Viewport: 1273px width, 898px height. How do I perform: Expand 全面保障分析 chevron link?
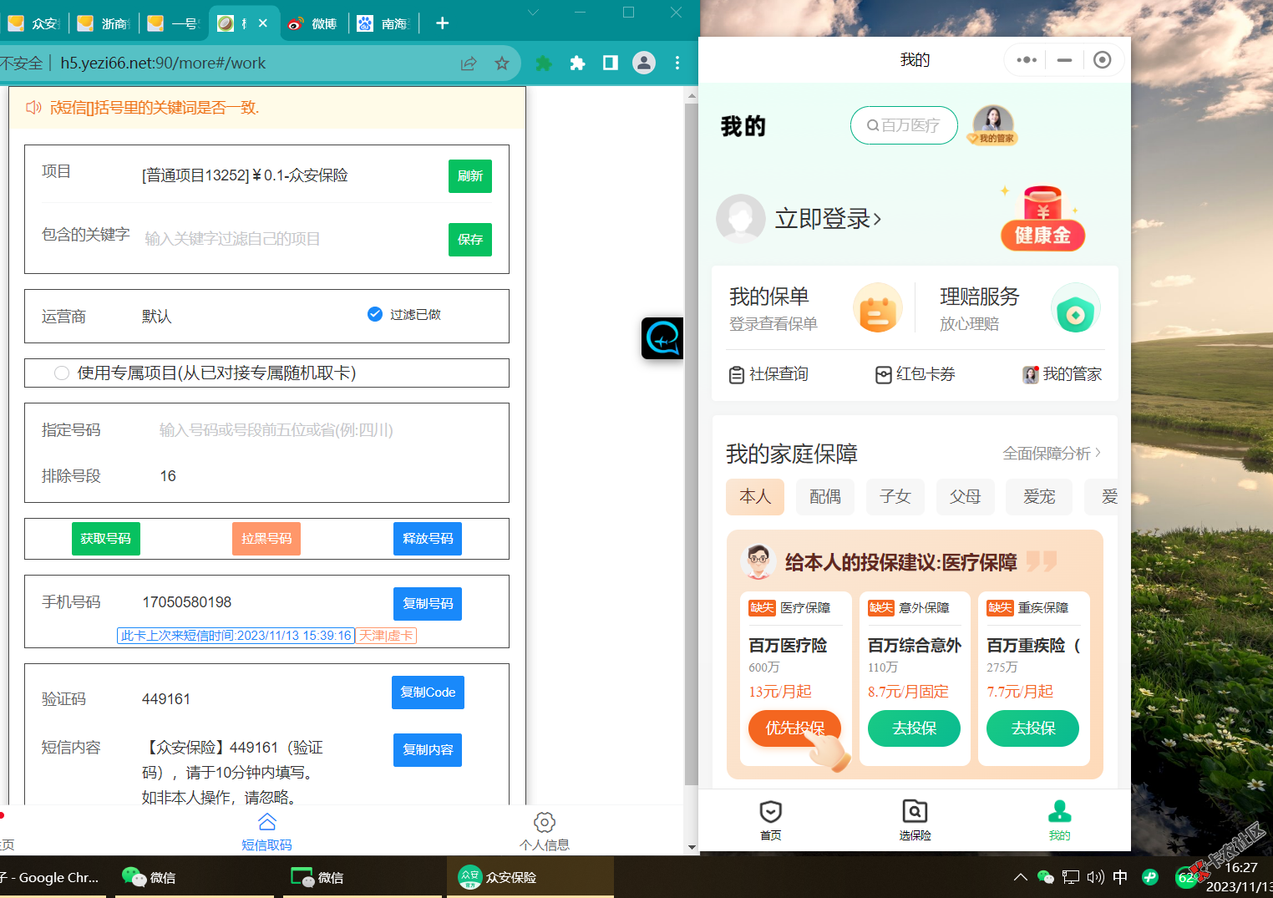[x=1052, y=453]
